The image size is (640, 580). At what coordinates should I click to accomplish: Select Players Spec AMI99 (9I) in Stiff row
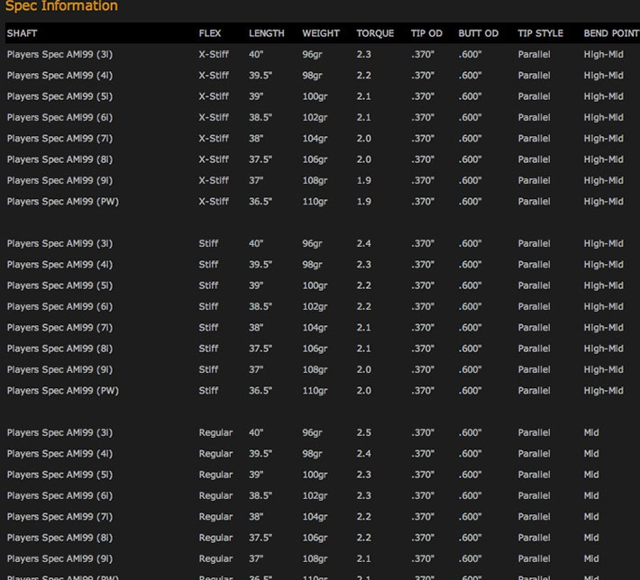point(59,369)
